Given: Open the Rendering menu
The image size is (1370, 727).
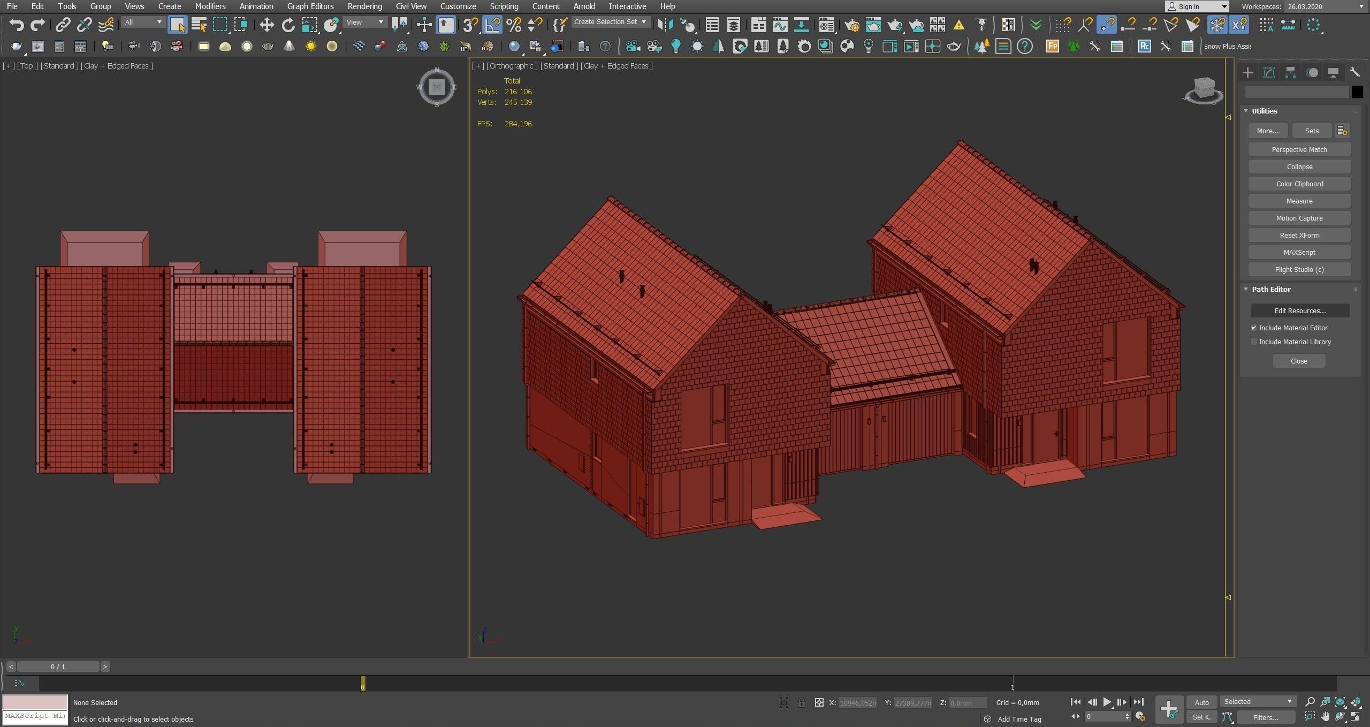Looking at the screenshot, I should [x=364, y=6].
